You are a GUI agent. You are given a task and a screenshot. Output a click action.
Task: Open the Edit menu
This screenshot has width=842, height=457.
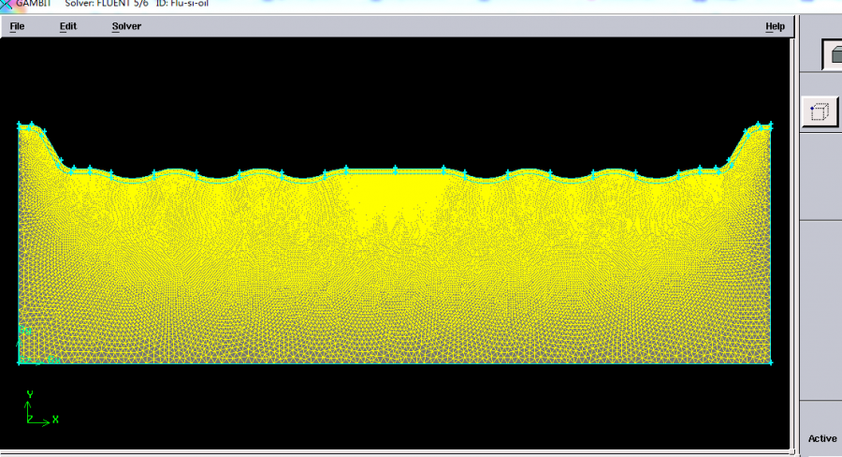tap(68, 26)
